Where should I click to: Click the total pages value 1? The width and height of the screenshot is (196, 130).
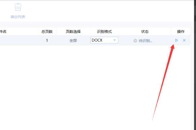47,40
